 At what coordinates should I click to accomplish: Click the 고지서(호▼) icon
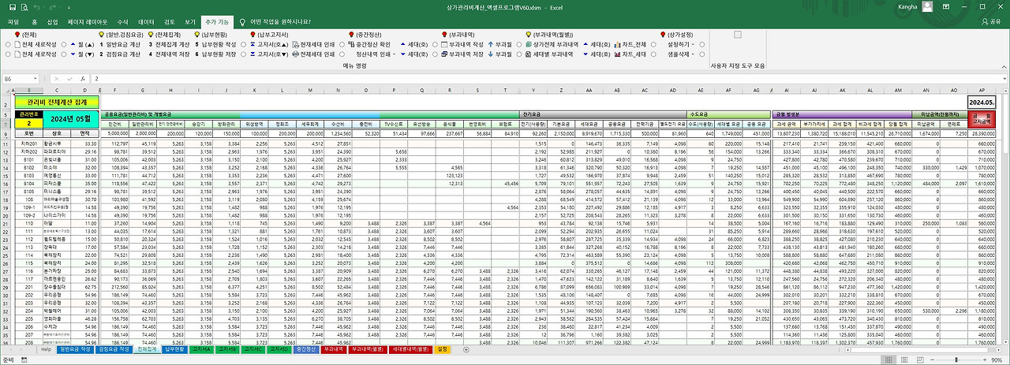tap(252, 54)
